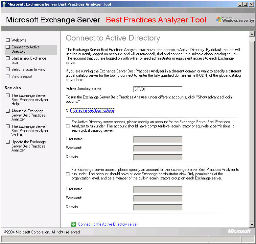256x244 pixels.
Task: Click the User name field for Exchange server access
Action: [158, 190]
